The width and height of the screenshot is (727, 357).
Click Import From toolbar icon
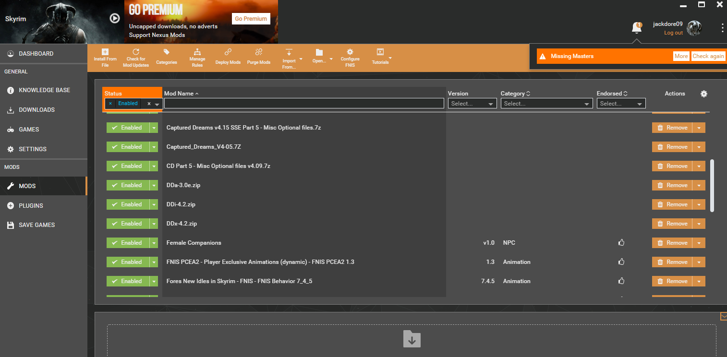[289, 52]
